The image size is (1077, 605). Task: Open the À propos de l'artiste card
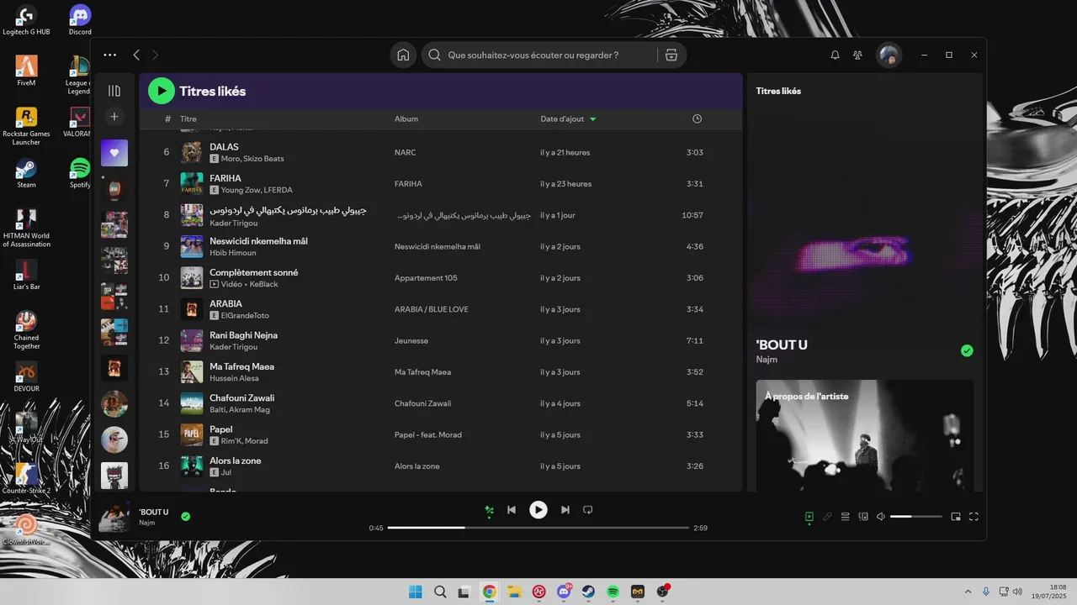pyautogui.click(x=865, y=435)
